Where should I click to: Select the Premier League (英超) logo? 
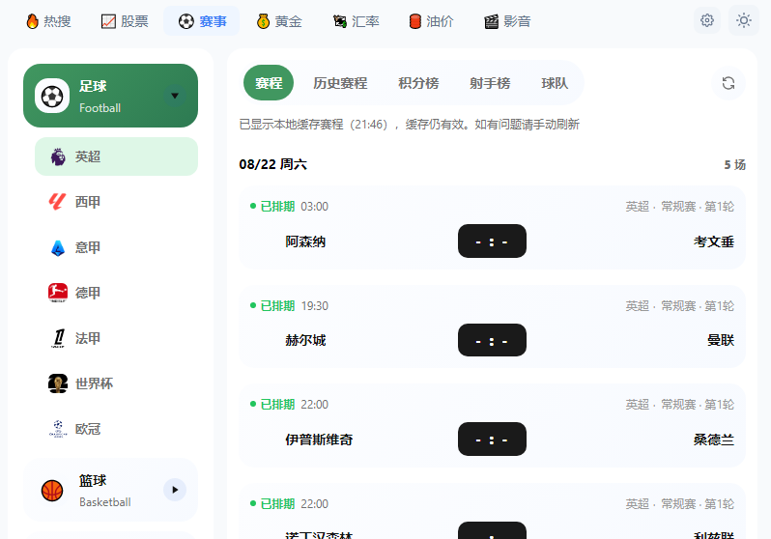click(x=58, y=156)
